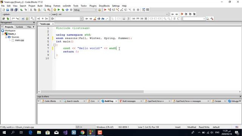The image size is (242, 136).
Task: Click the Save all files icon
Action: (x=16, y=10)
